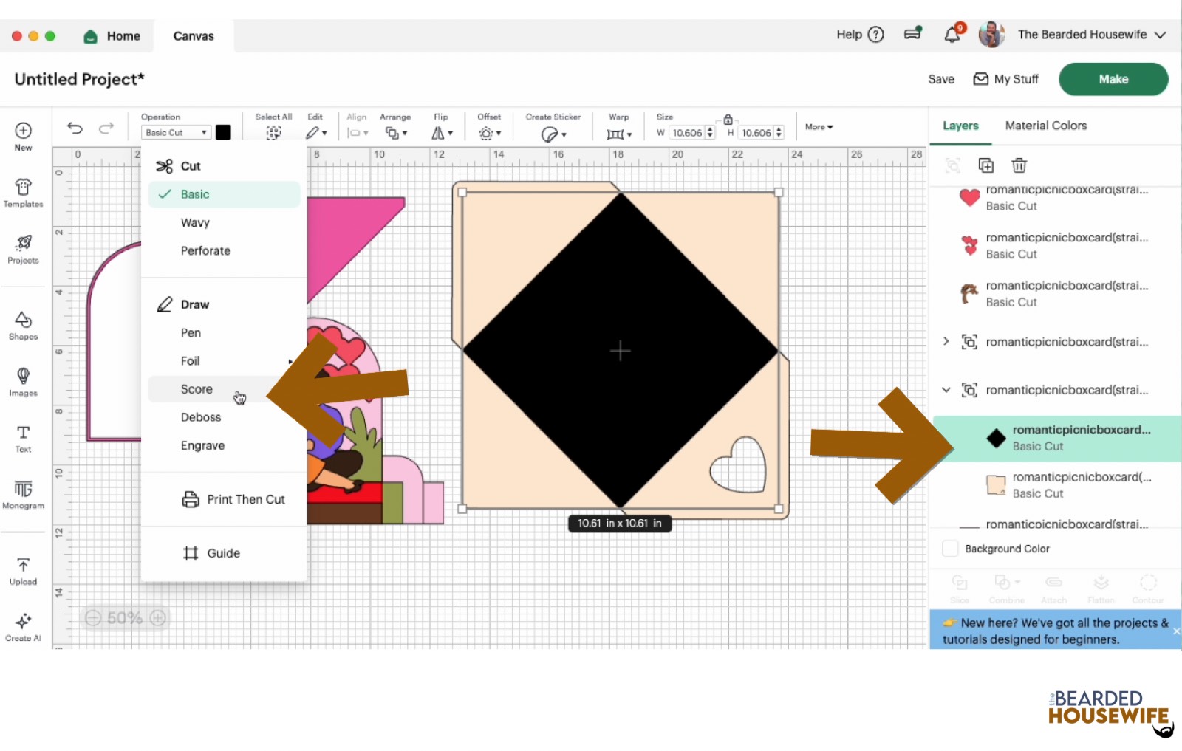Choose Score from the operation menu
The image size is (1182, 751).
pos(197,389)
